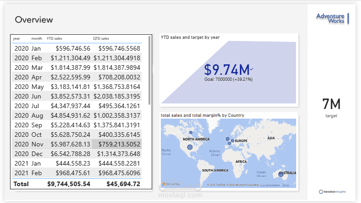This screenshot has width=361, height=203.
Task: Select the Australia map bubble
Action: (281, 174)
